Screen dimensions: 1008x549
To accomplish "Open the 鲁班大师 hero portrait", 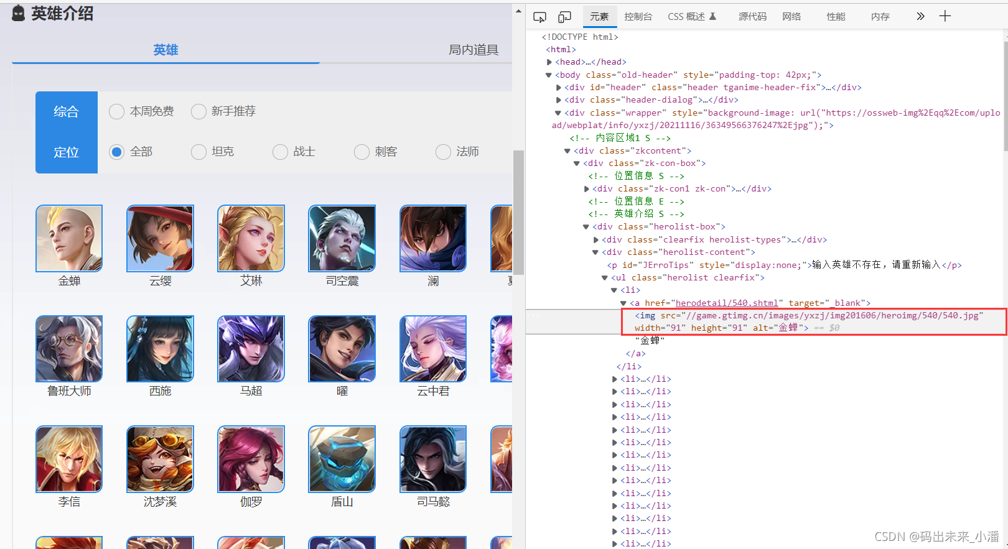I will 69,349.
